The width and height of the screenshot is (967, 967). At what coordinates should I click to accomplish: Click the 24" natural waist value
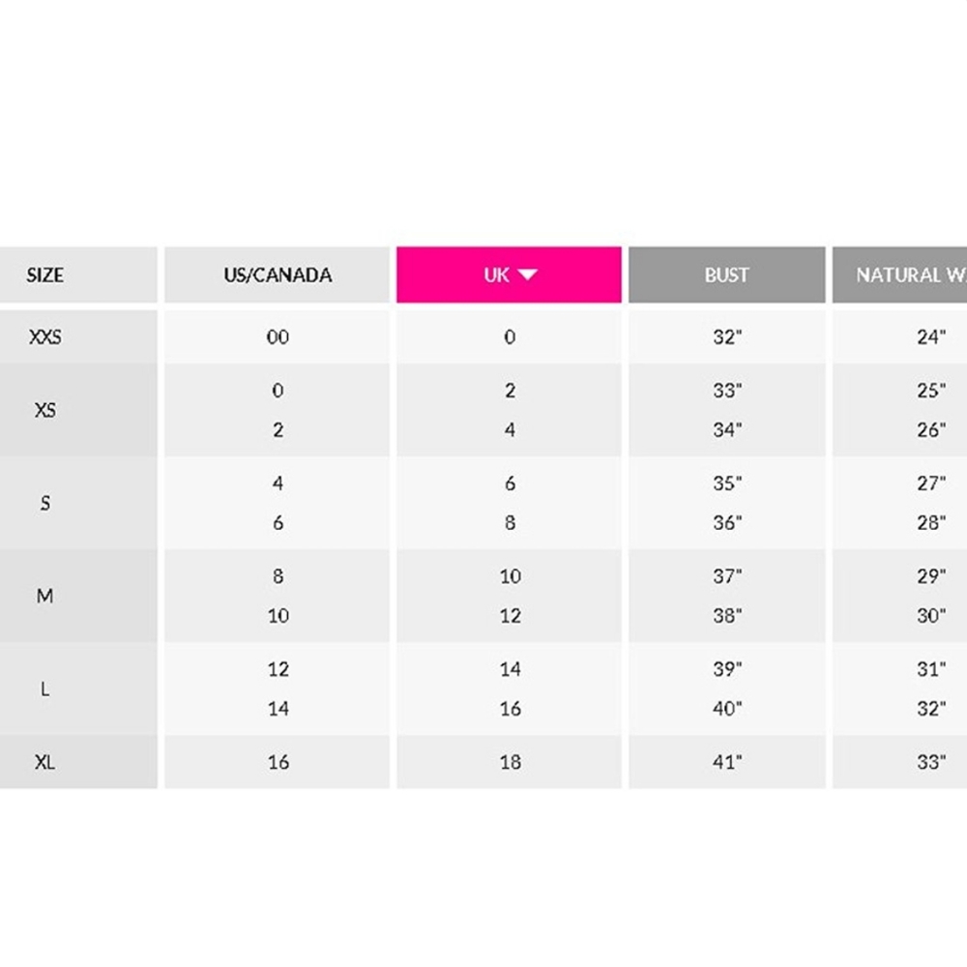(931, 337)
